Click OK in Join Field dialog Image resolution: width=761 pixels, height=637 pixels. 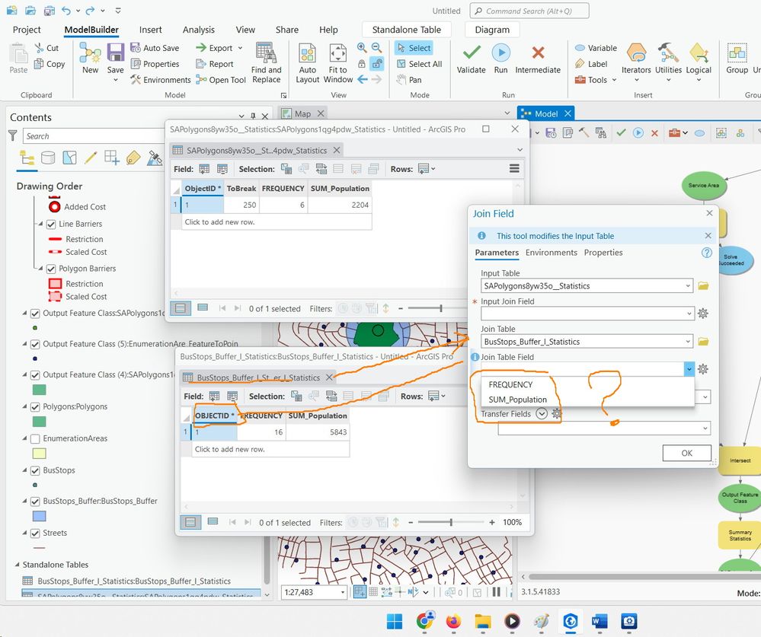(687, 454)
